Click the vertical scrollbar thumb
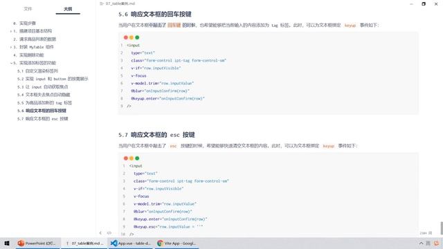Image resolution: width=443 pixels, height=249 pixels. tap(442, 228)
